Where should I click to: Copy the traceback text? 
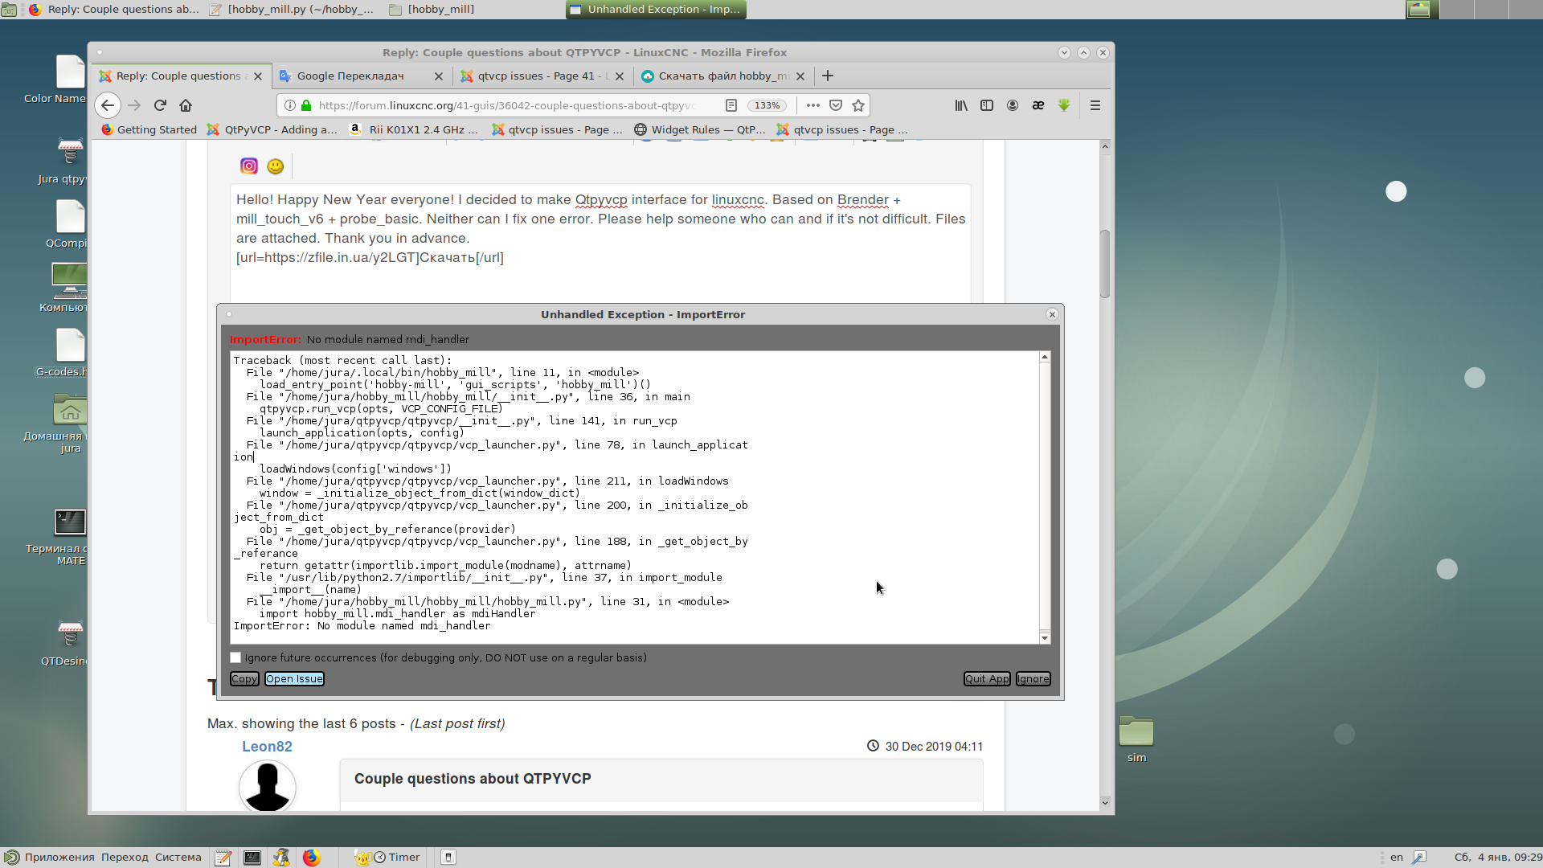[x=244, y=679]
